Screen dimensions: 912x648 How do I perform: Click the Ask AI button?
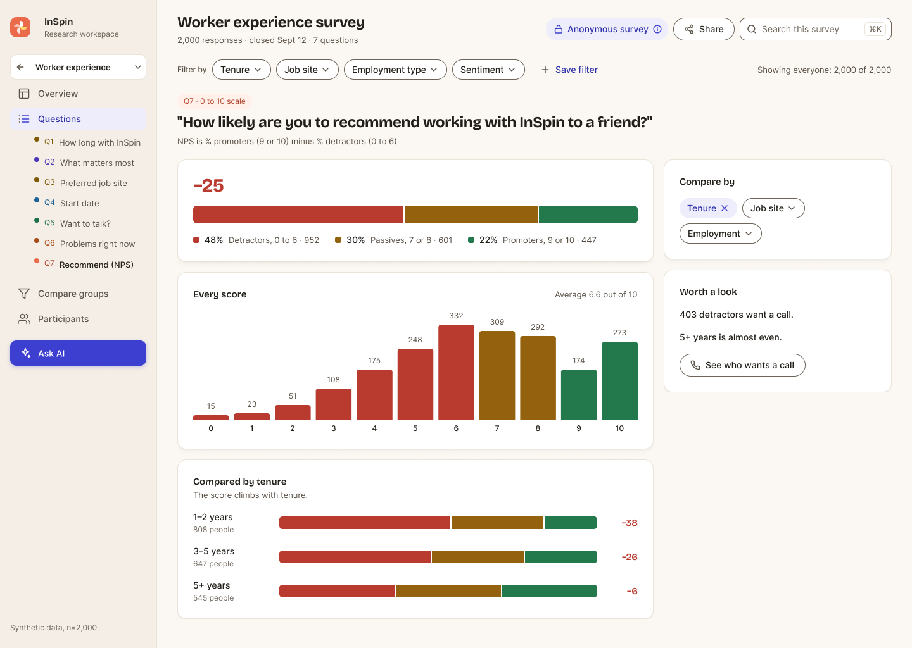pyautogui.click(x=79, y=353)
